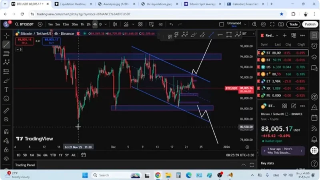The height and width of the screenshot is (180, 320).
Task: Open the Calendar Forex Factory browser tab
Action: click(x=246, y=4)
